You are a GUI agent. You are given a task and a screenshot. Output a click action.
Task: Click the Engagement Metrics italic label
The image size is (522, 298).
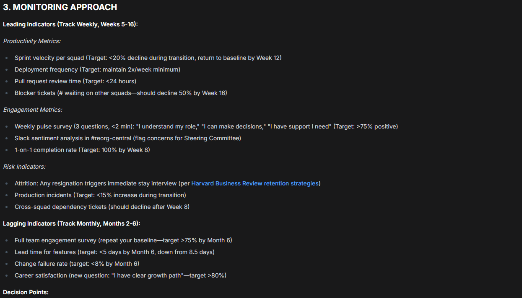click(x=33, y=110)
